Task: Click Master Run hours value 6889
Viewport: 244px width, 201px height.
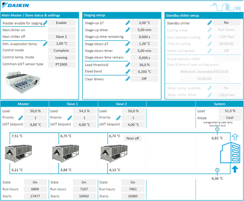Action: [36, 189]
